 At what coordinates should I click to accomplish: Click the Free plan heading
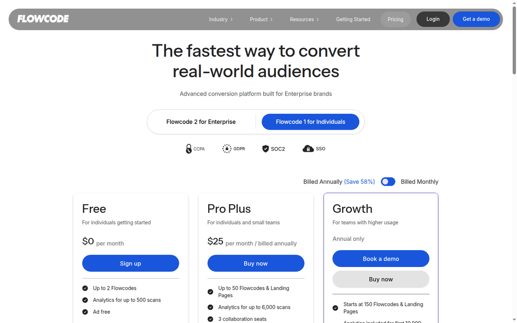click(94, 209)
